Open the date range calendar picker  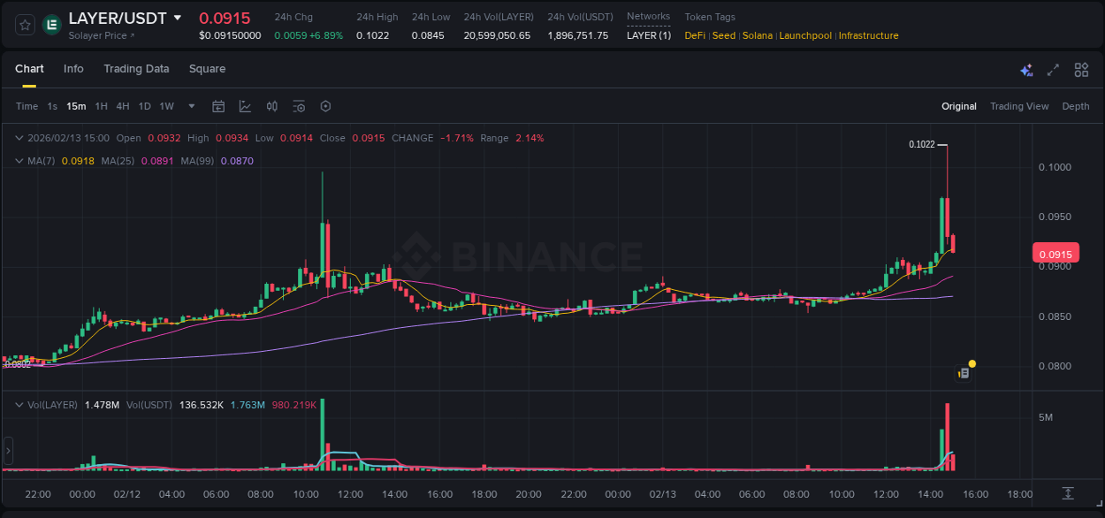[218, 106]
